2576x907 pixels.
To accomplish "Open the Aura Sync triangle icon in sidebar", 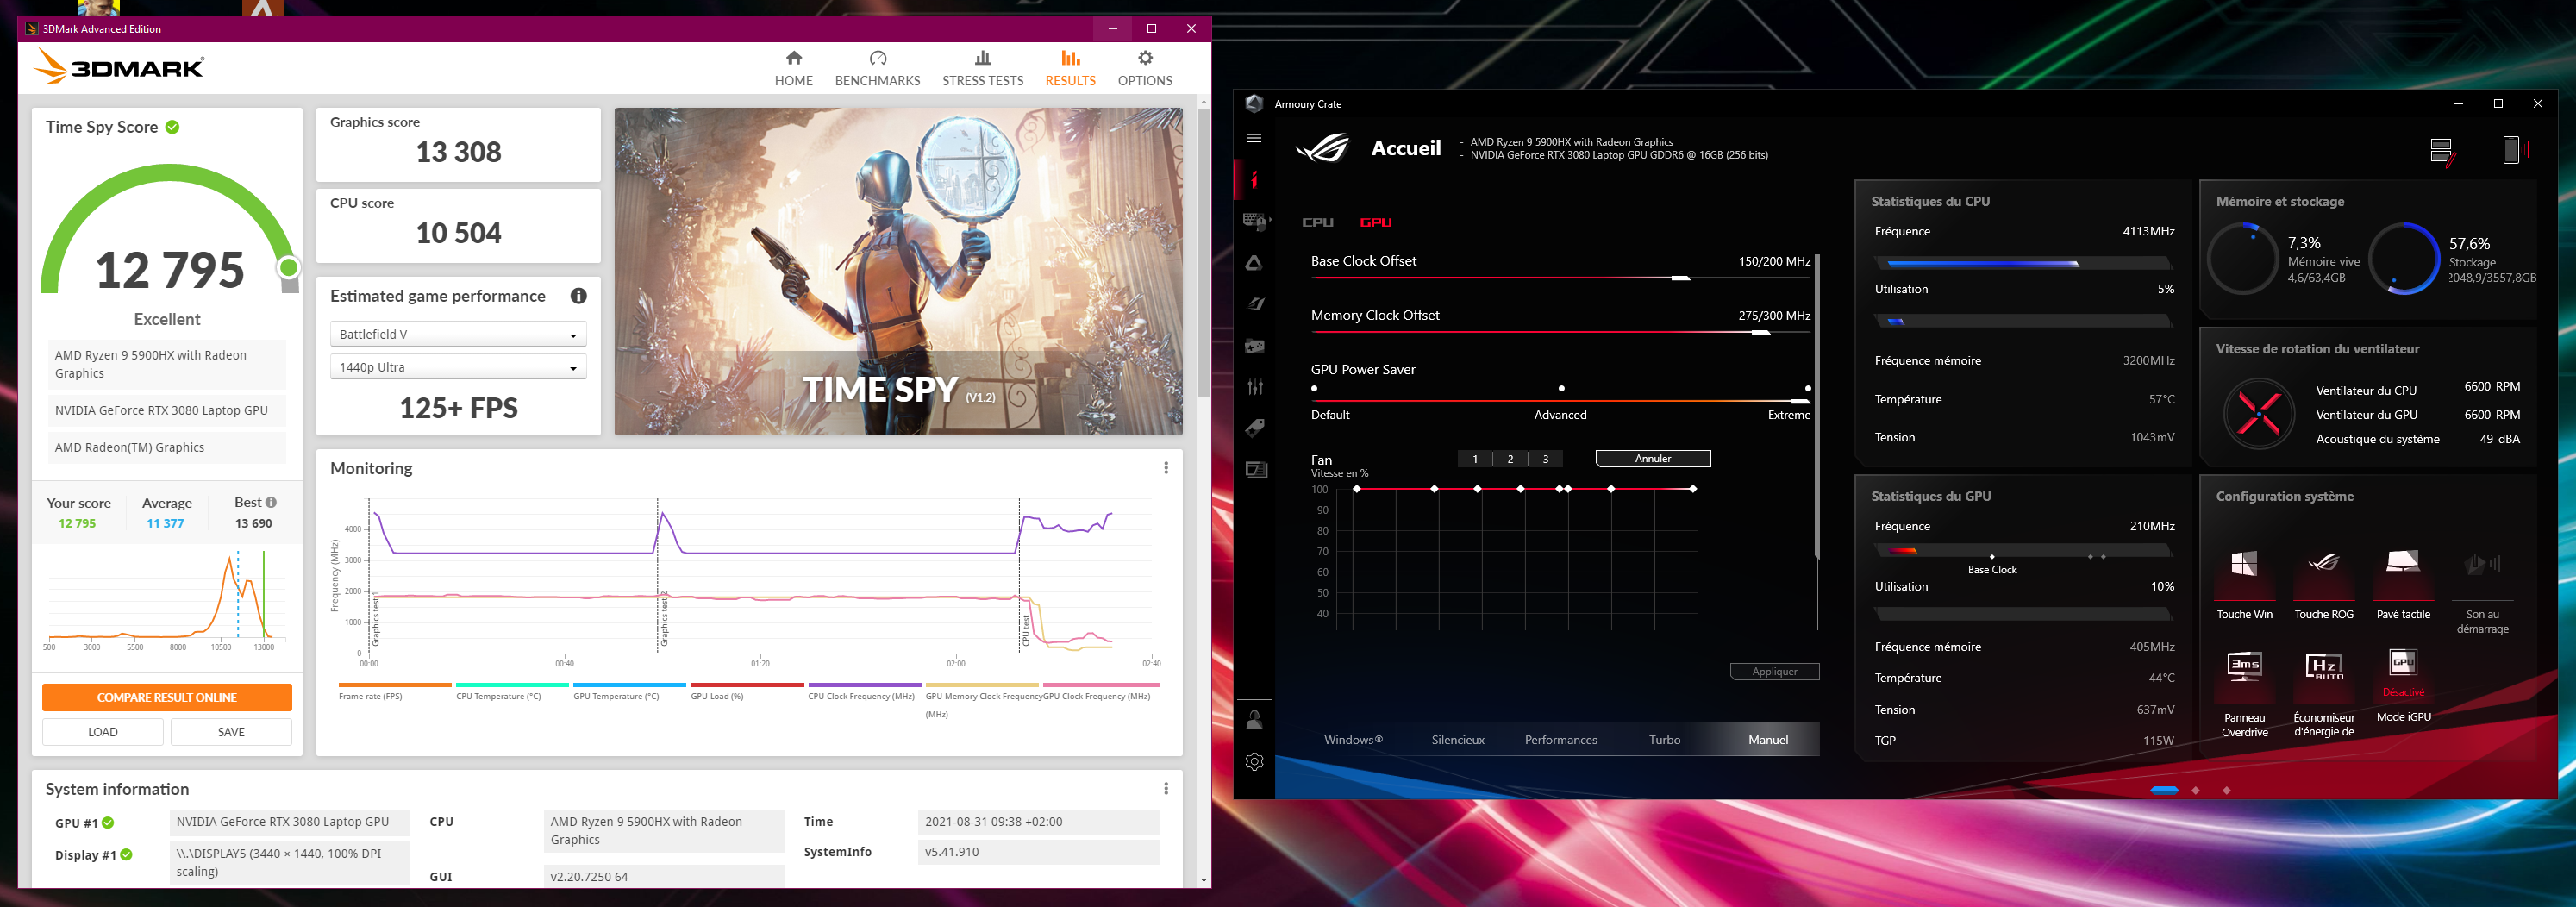I will coord(1254,263).
